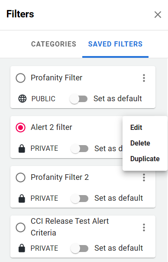Turn on default toggle for Profanity Filter 2
This screenshot has width=168, height=262.
point(79,199)
